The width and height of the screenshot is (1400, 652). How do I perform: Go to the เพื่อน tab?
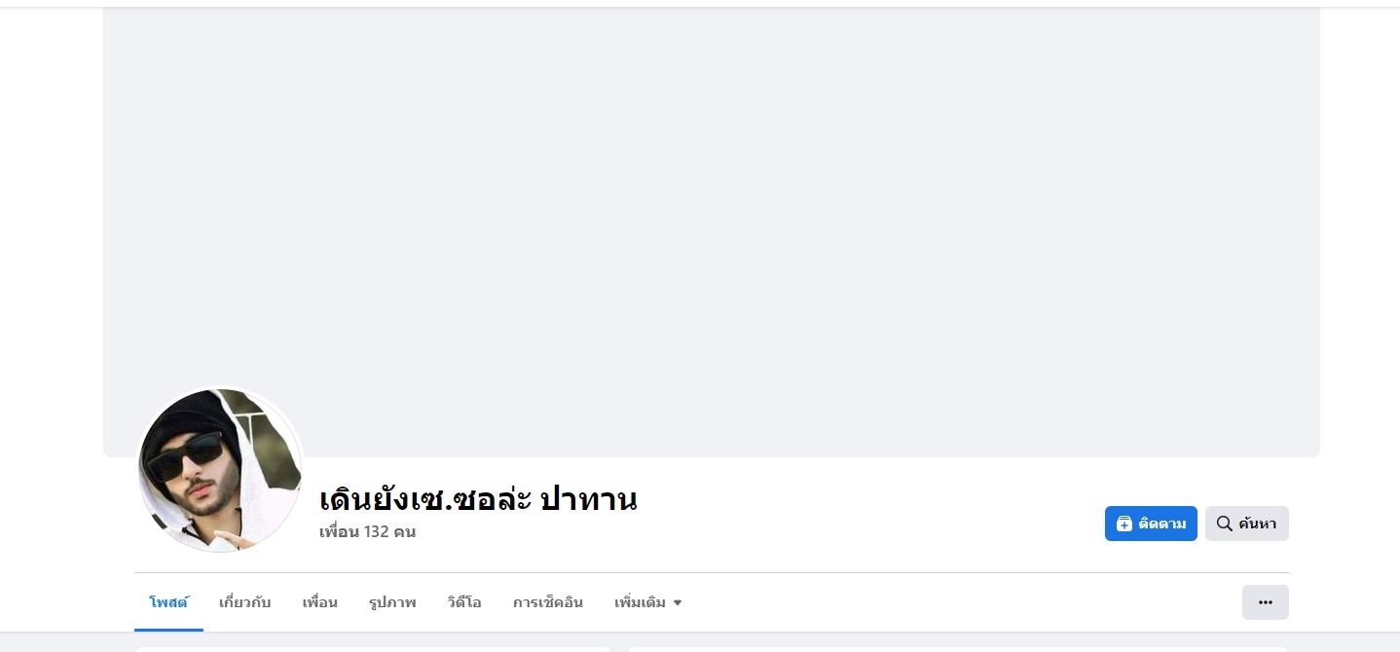tap(319, 602)
